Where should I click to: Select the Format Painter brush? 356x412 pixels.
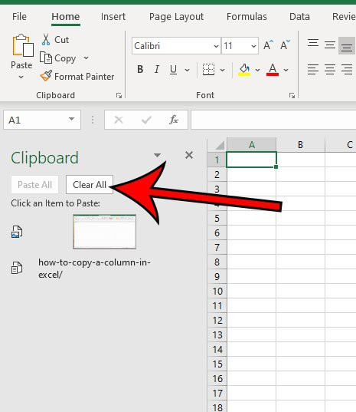coord(46,76)
